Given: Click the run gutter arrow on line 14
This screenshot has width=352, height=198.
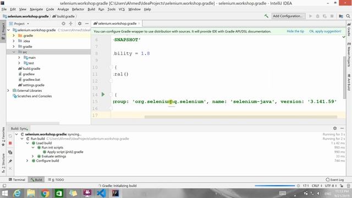Looking at the screenshot, I should click(103, 95).
